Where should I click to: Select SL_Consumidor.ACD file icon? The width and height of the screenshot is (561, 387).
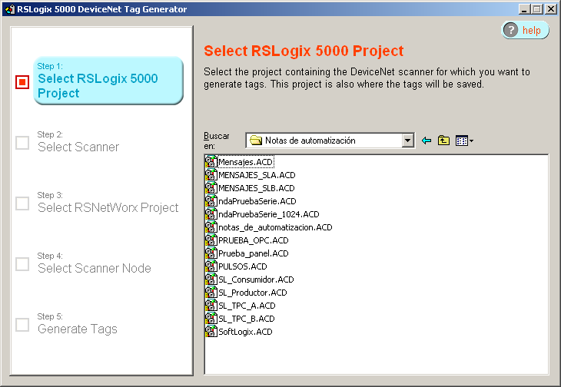(211, 279)
